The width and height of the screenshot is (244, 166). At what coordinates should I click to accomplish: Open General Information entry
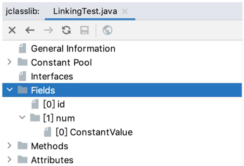click(x=73, y=48)
